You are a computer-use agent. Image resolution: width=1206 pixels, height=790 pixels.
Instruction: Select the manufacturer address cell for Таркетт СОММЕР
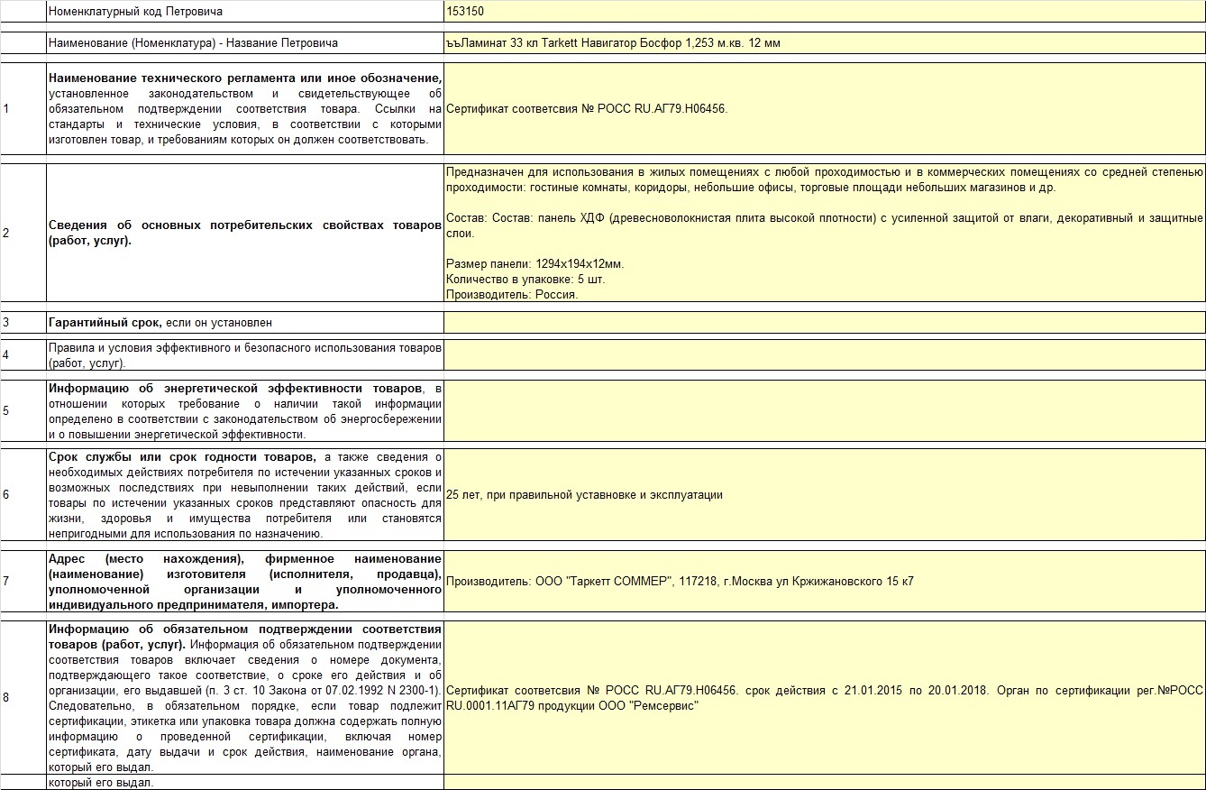(x=824, y=581)
